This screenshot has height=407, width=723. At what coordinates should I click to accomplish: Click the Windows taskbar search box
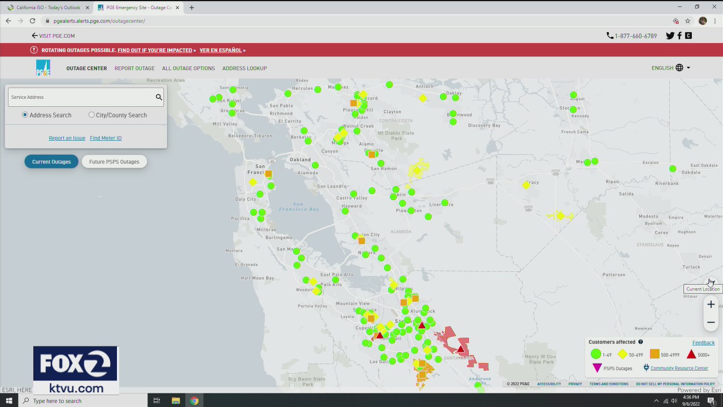click(82, 401)
